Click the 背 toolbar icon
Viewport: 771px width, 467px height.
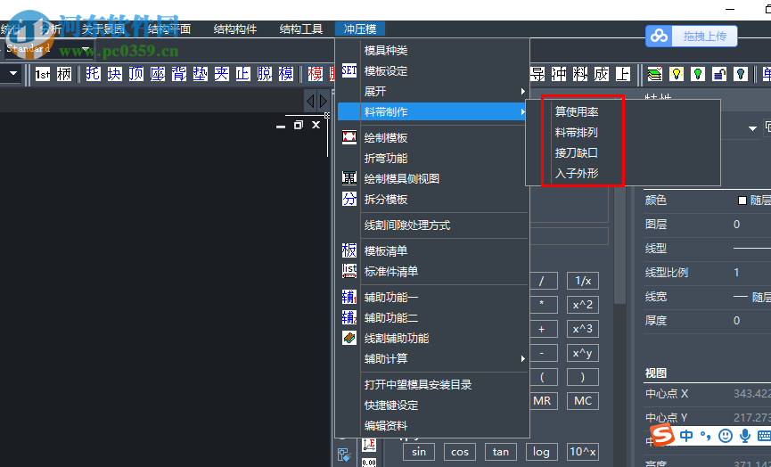pos(179,74)
